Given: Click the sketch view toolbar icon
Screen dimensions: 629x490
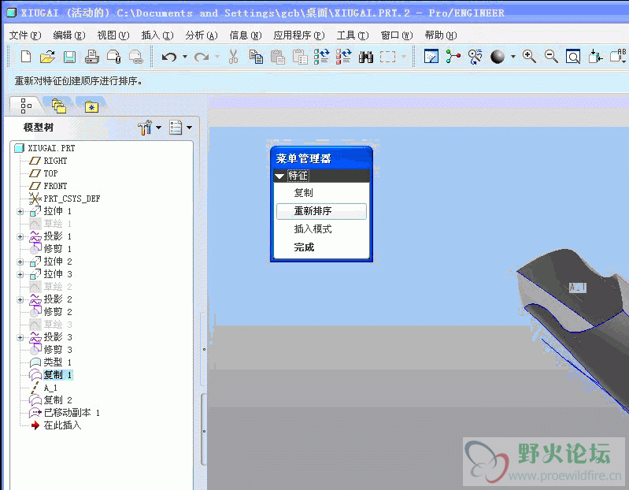Looking at the screenshot, I should click(x=431, y=57).
